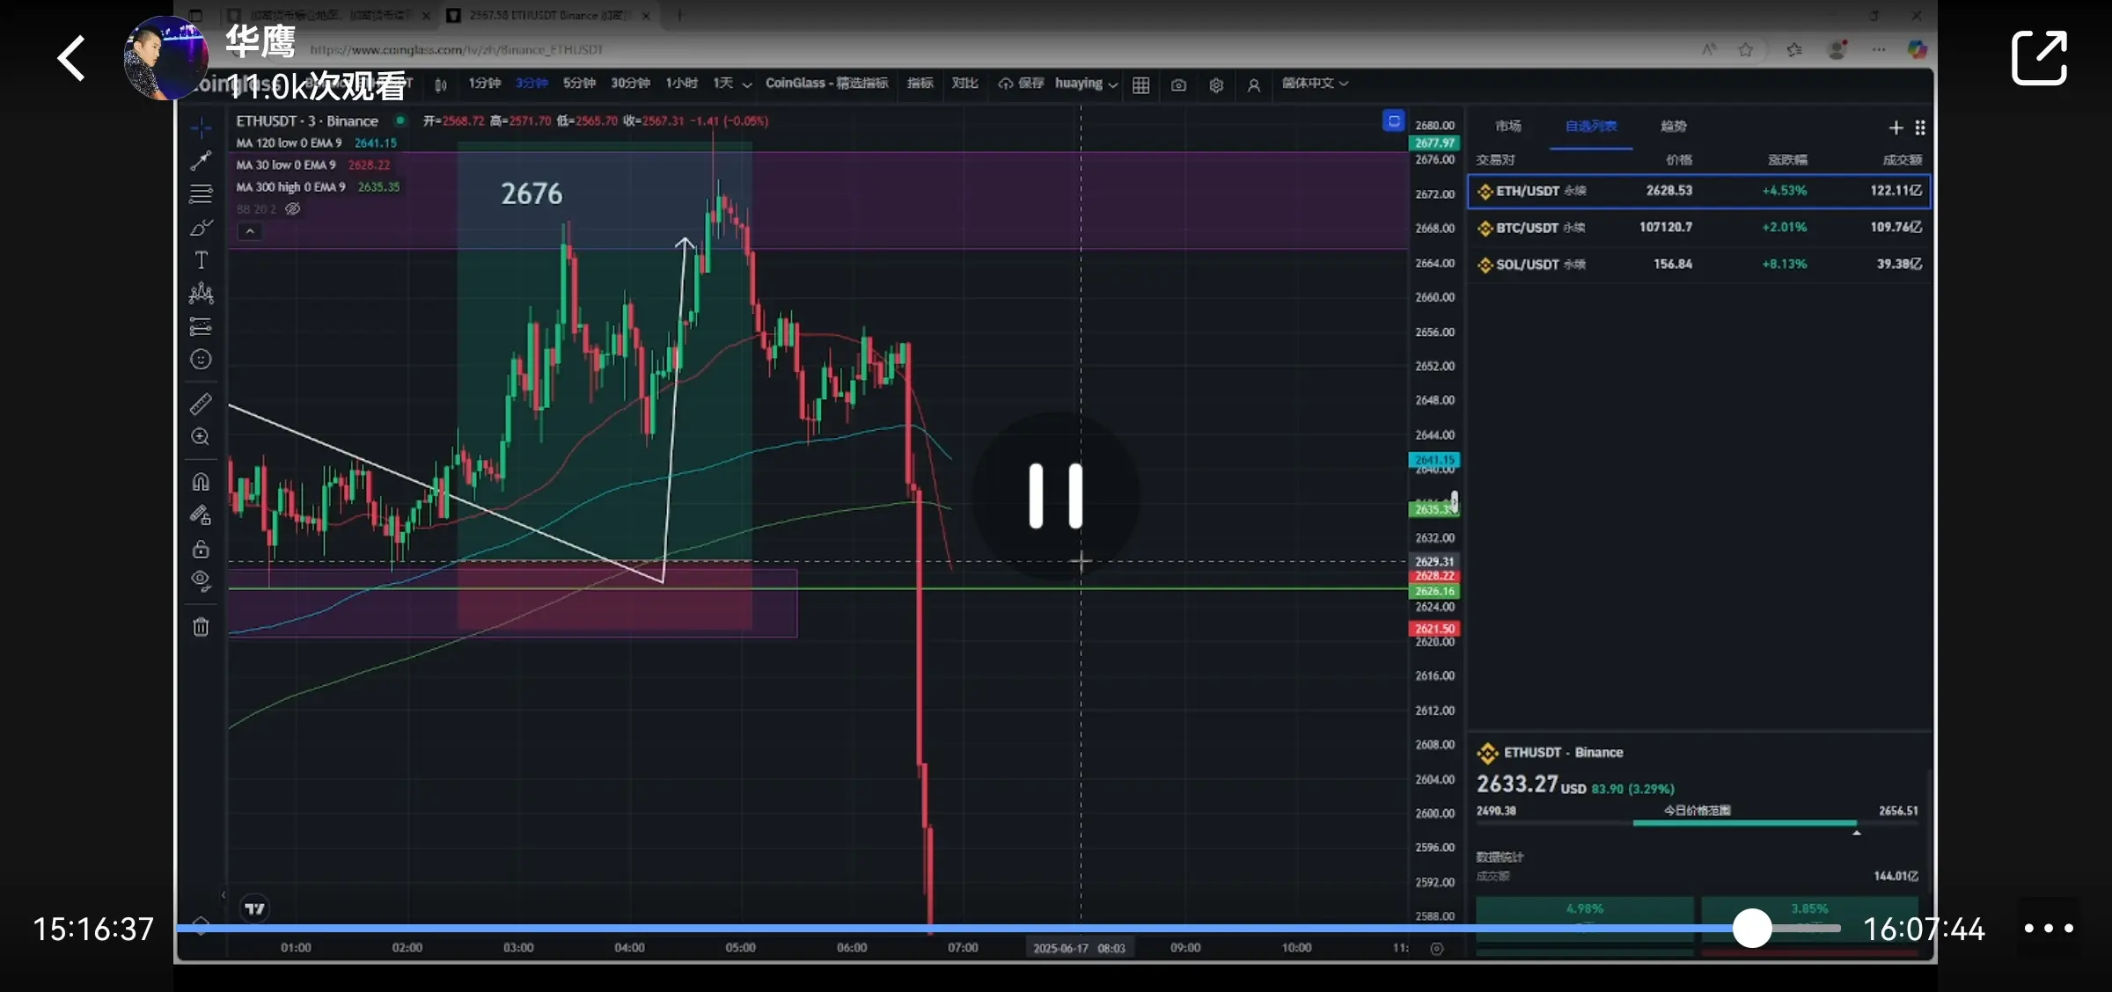Expand the timeframe dropdown chevron after 1天
The width and height of the screenshot is (2112, 992).
click(x=747, y=84)
